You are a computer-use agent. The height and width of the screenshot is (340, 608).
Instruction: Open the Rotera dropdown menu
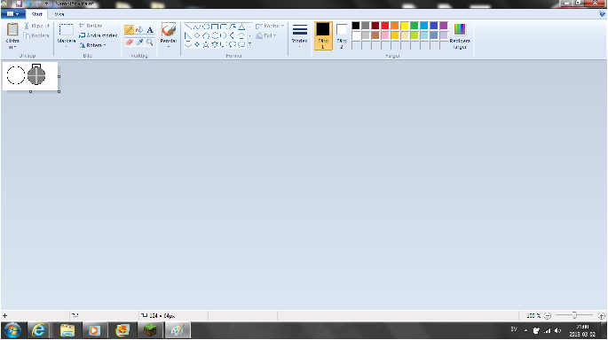coord(92,45)
